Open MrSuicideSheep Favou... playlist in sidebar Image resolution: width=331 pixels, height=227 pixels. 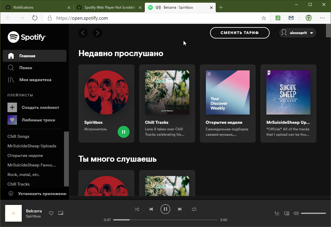tap(32, 165)
